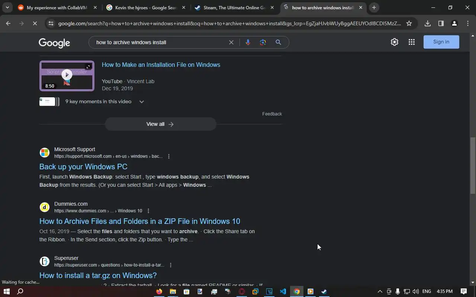Close the Steam tab
Screen dimensions: 476x297
click(272, 7)
